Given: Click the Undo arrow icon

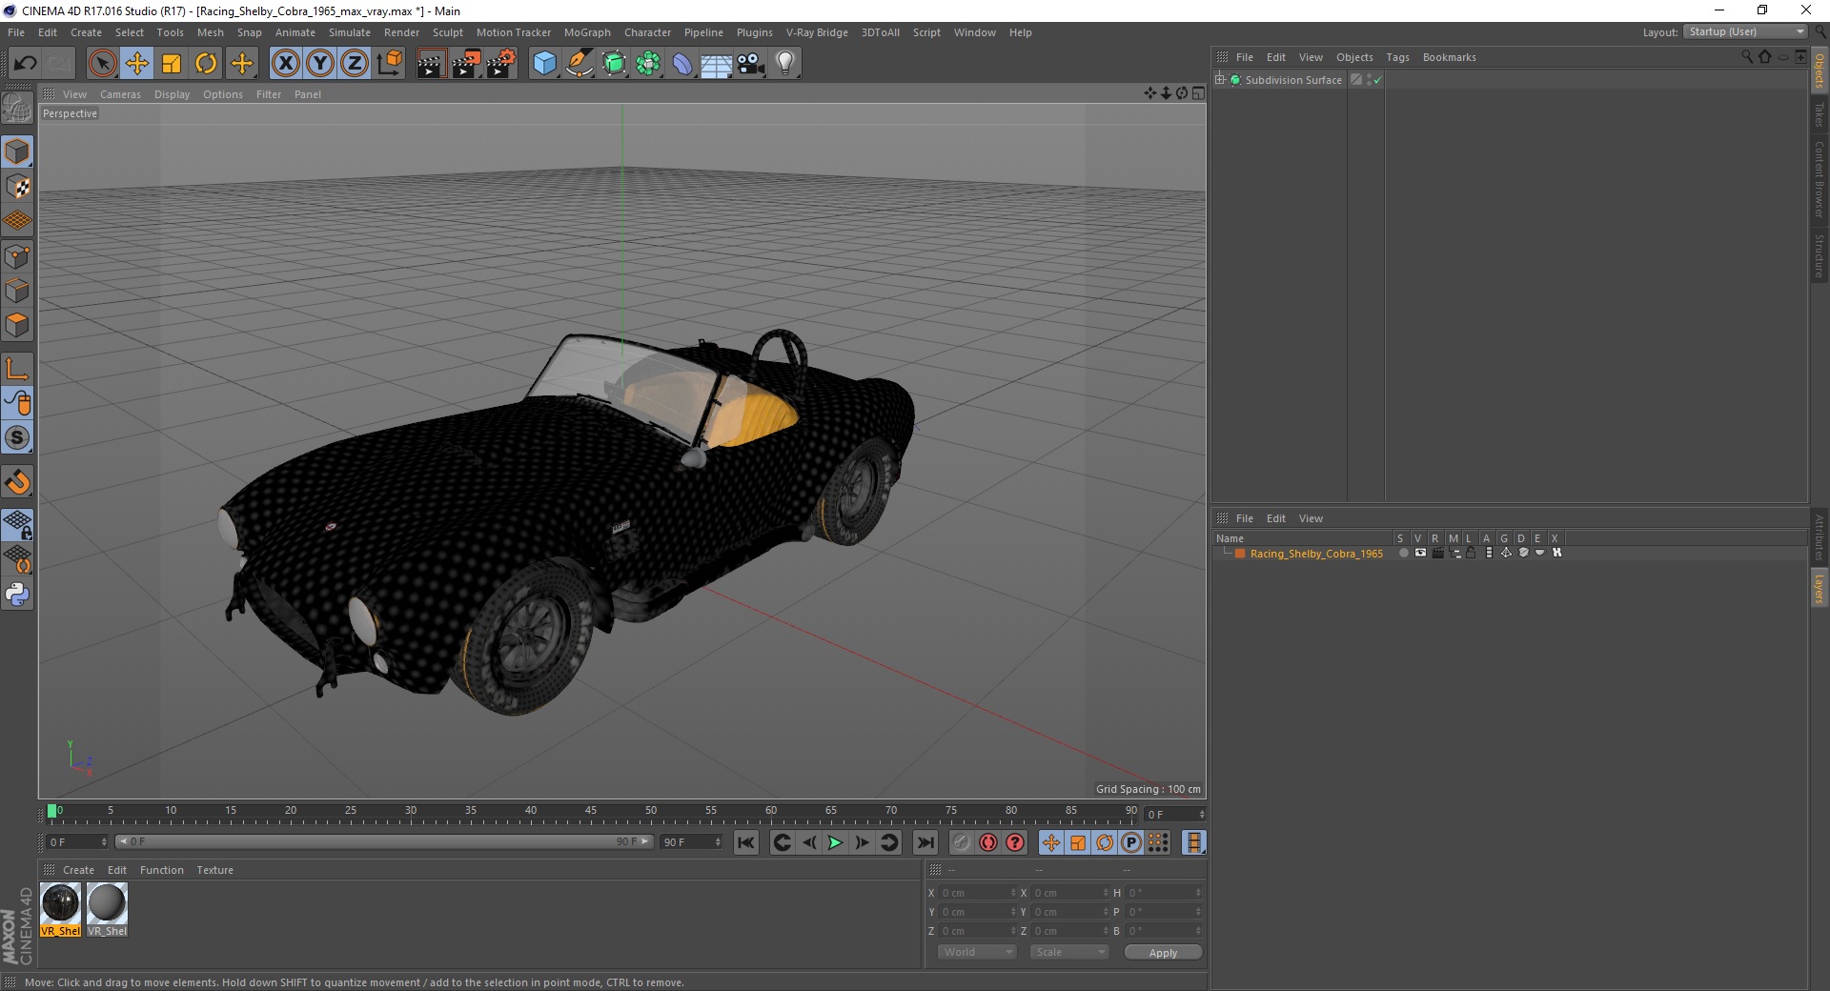Looking at the screenshot, I should point(26,64).
